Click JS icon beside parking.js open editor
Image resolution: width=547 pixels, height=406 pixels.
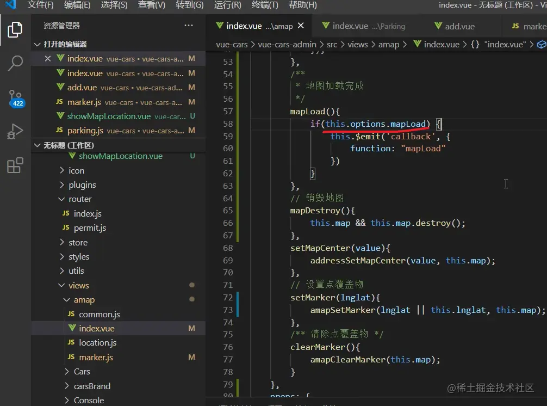(x=59, y=130)
